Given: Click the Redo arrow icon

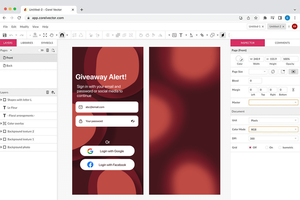Looking at the screenshot, I should click(22, 35).
